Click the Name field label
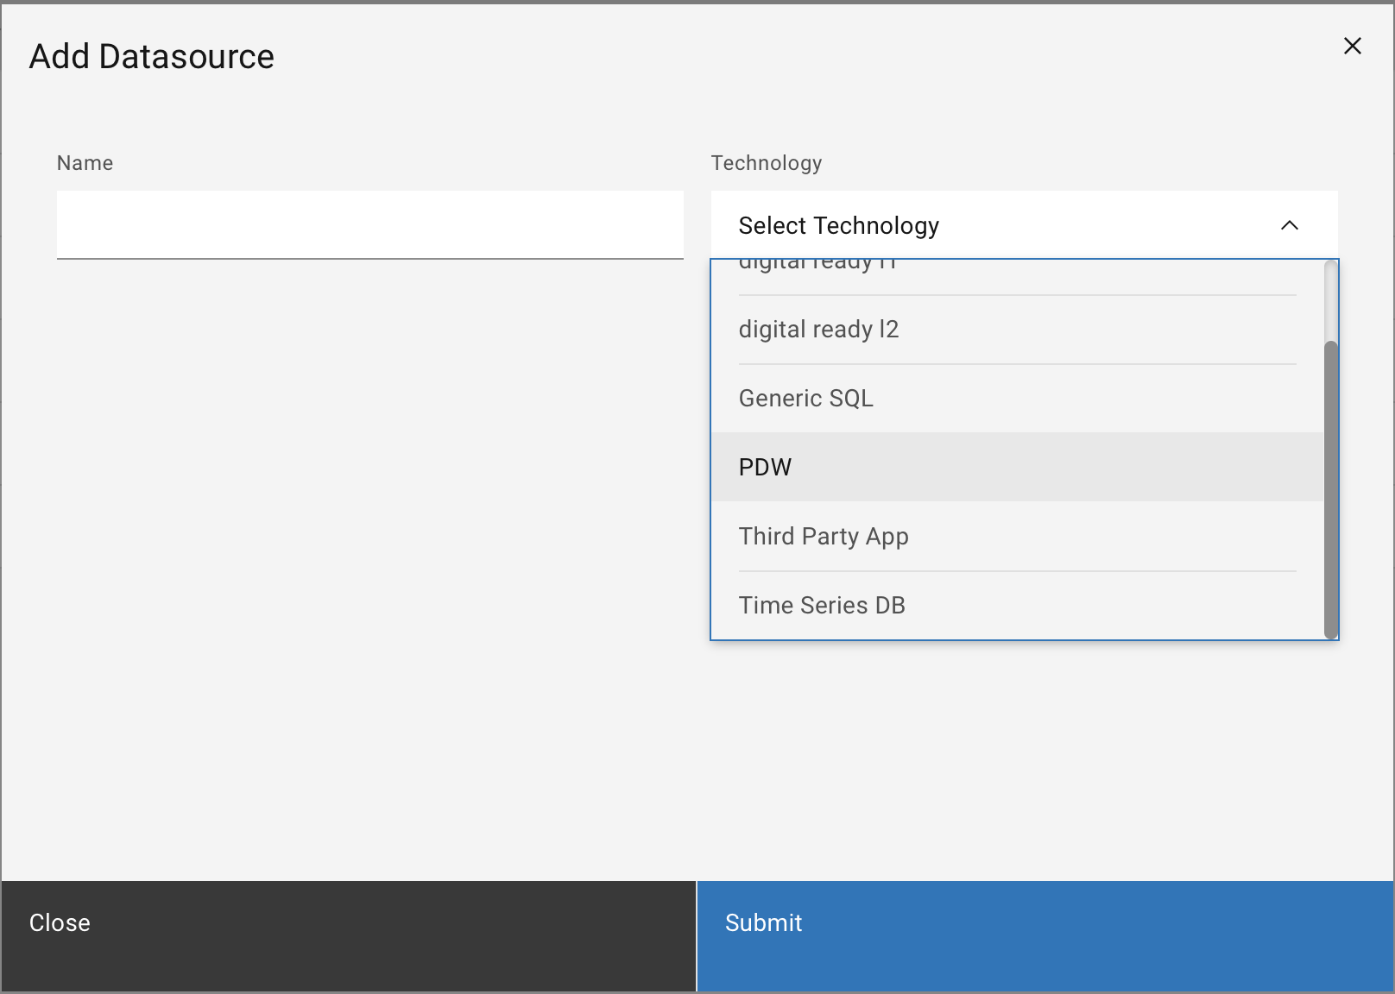The image size is (1395, 994). click(85, 163)
